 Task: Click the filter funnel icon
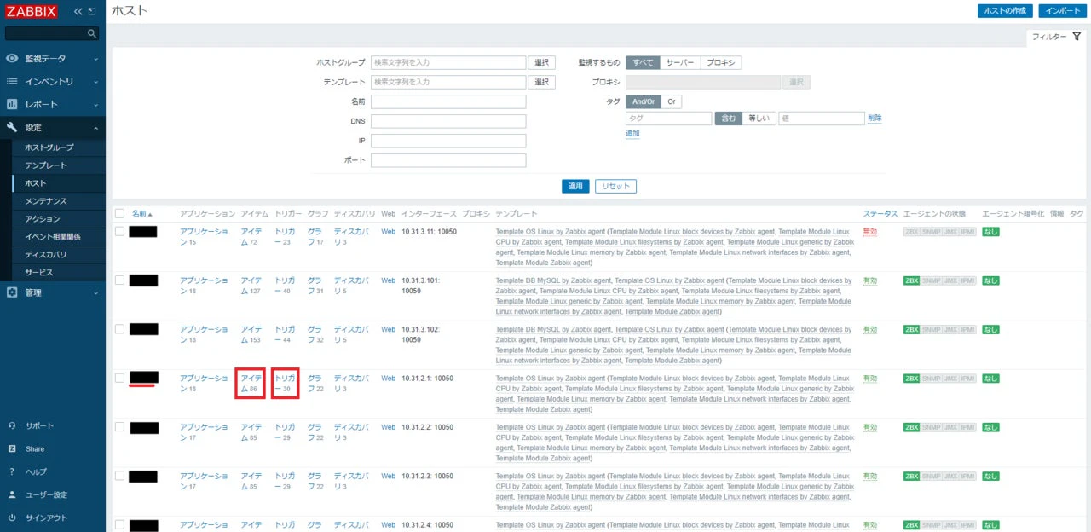click(x=1077, y=37)
